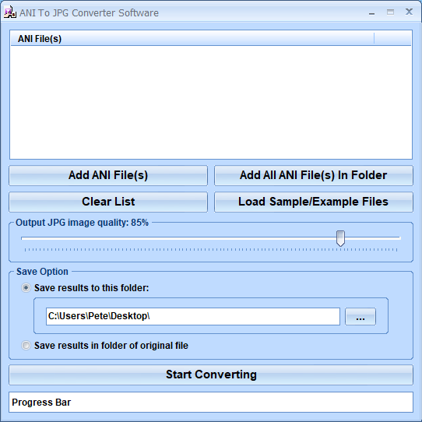This screenshot has height=422, width=422.
Task: Start Converting the files
Action: click(211, 375)
